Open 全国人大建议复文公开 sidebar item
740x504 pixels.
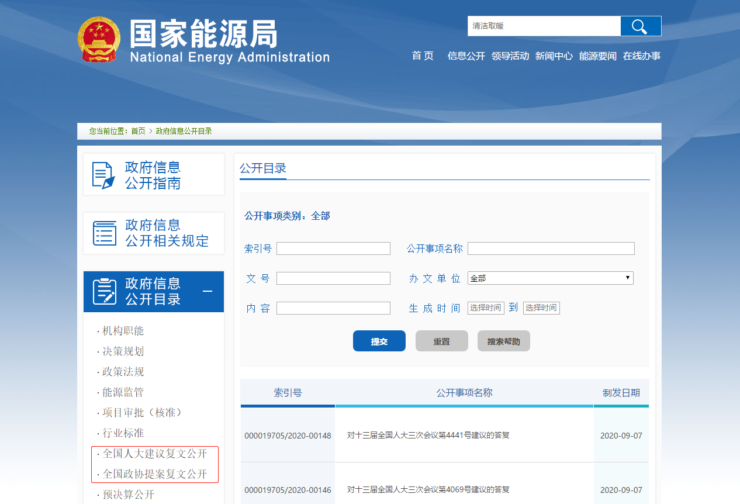pyautogui.click(x=155, y=454)
